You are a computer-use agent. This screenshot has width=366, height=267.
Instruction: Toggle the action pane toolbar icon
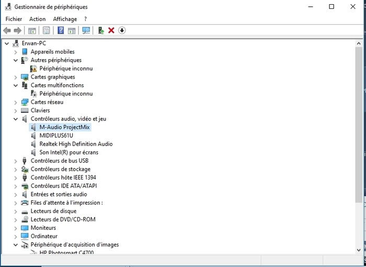[72, 30]
